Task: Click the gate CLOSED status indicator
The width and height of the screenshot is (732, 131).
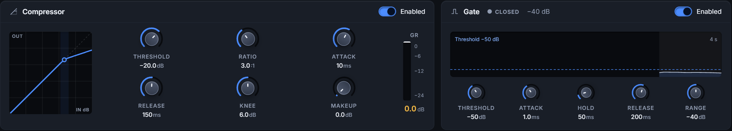Action: click(x=503, y=12)
